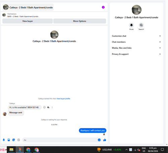This screenshot has height=153, width=168.
Task: Click View buyer button
Action: tap(28, 21)
